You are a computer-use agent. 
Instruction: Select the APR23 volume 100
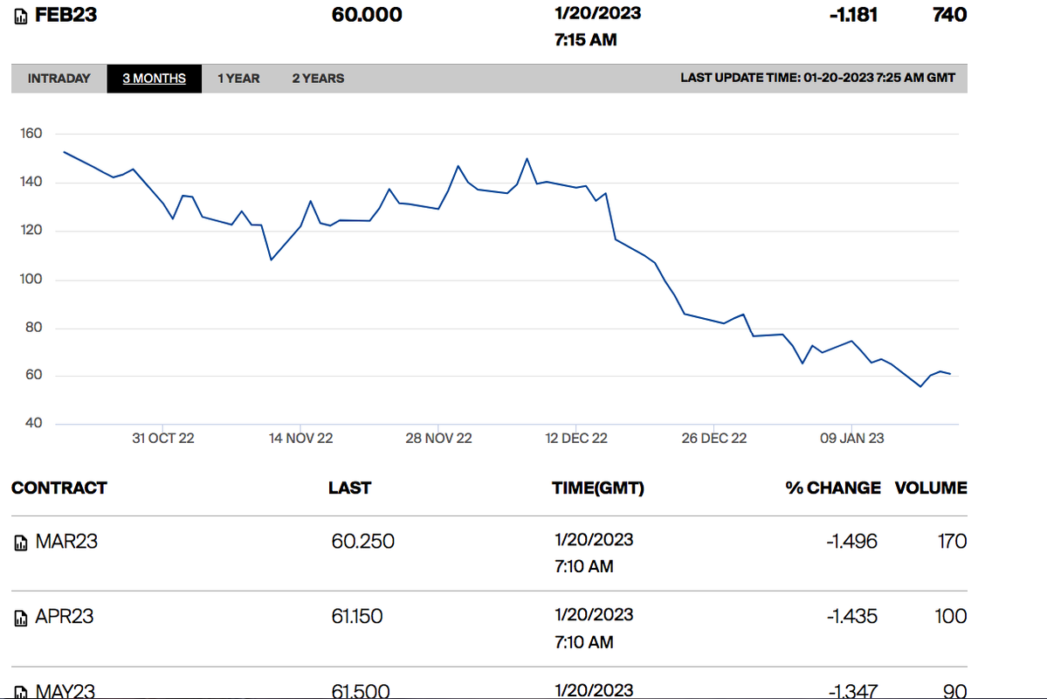click(951, 616)
